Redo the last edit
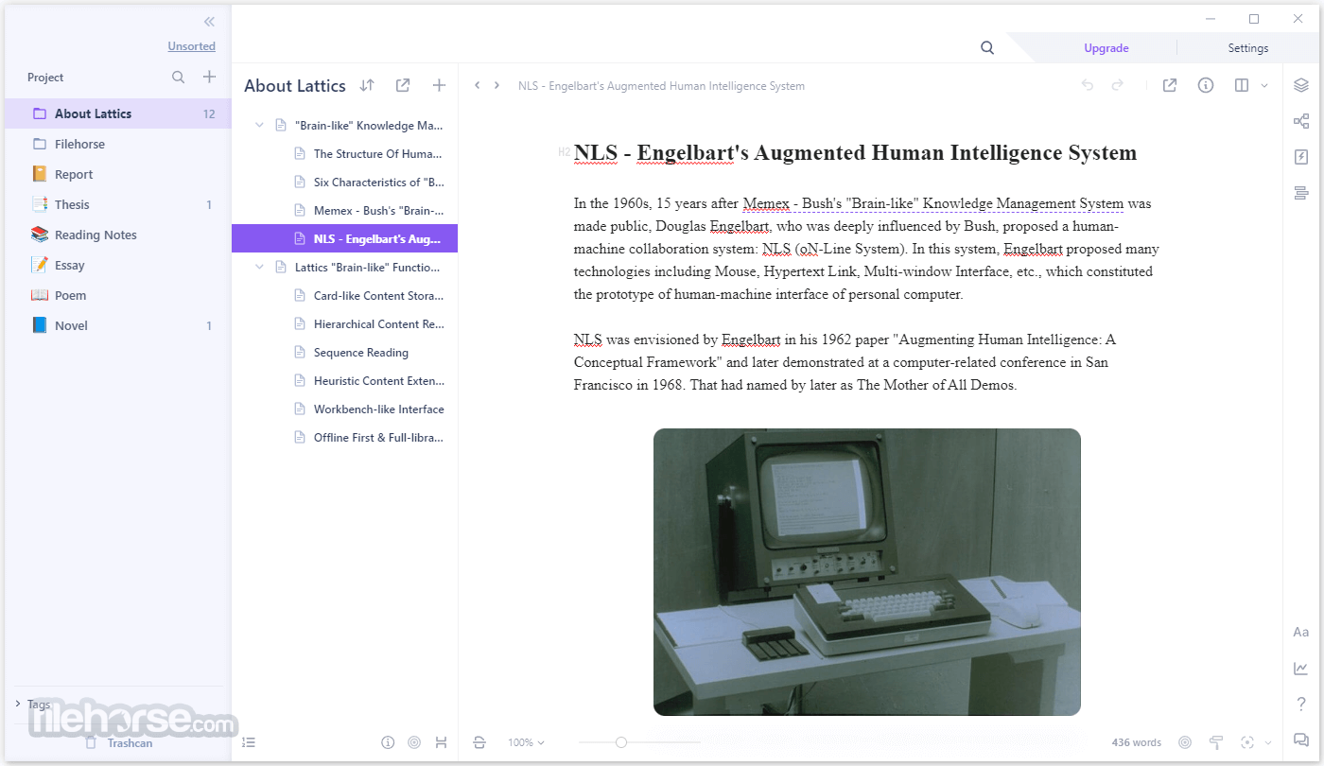The width and height of the screenshot is (1324, 766). (1117, 85)
